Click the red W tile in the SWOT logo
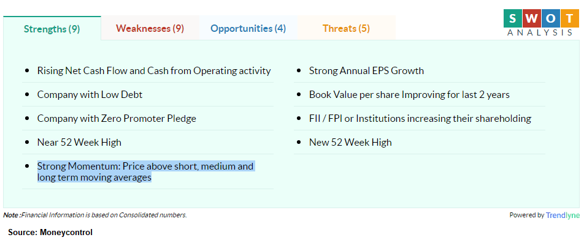The width and height of the screenshot is (584, 240). pos(531,18)
